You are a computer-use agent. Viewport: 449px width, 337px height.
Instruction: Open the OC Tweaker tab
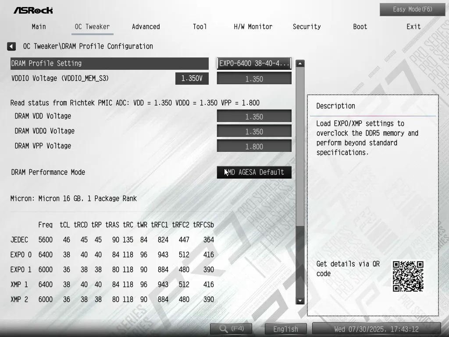92,27
